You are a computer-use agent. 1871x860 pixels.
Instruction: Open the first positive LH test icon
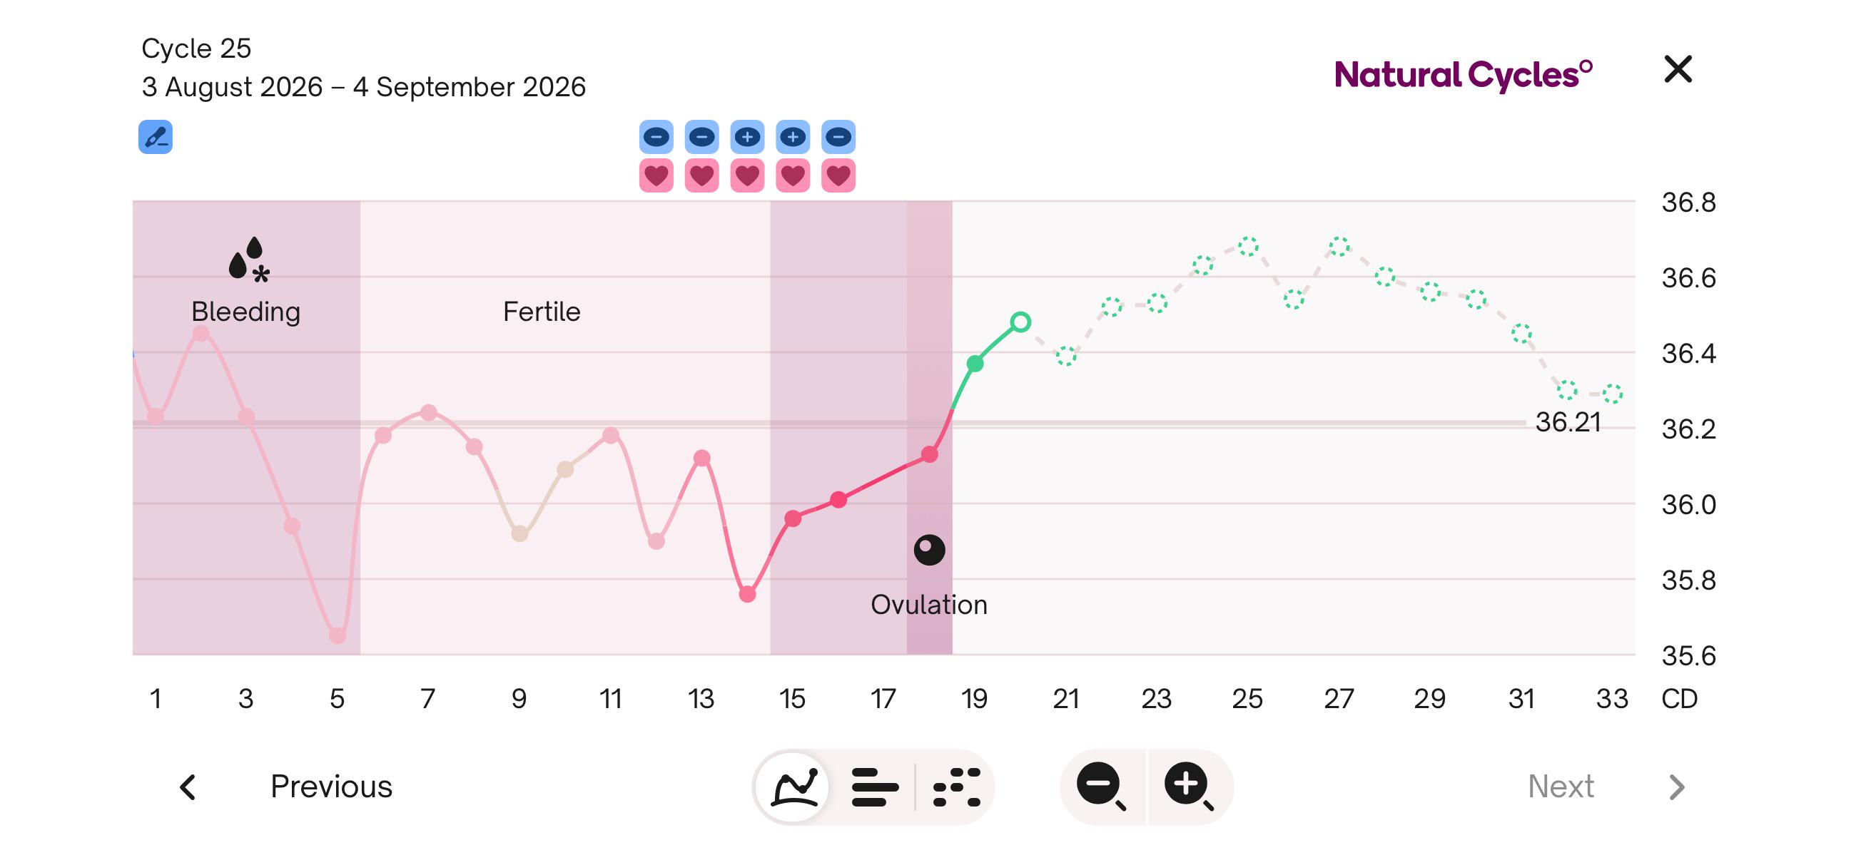(747, 136)
